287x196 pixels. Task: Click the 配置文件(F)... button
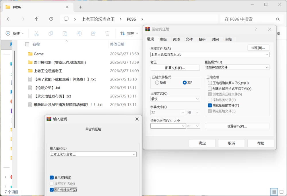(175, 68)
